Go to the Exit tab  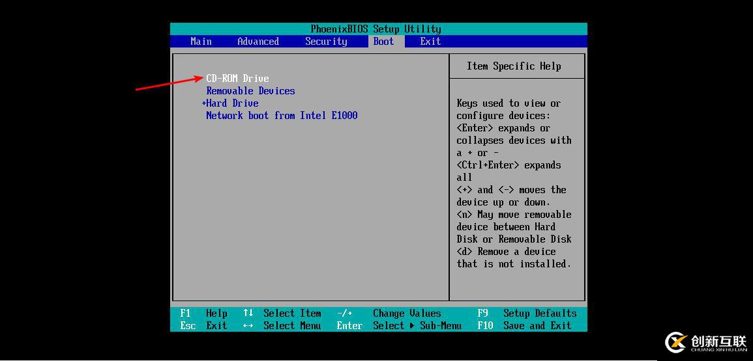430,41
